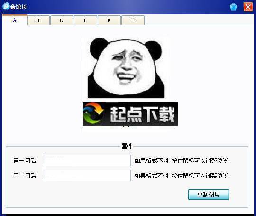Image resolution: width=256 pixels, height=216 pixels.
Task: Select tab E
Action: click(109, 20)
